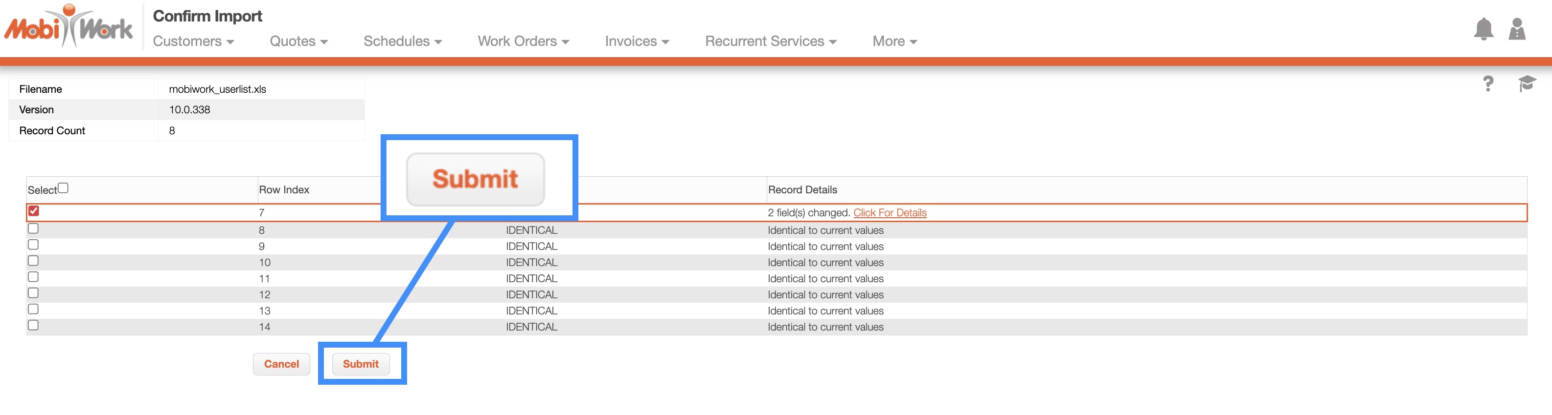Screen dimensions: 1552x415
Task: Click the notifications bell icon
Action: (x=1484, y=29)
